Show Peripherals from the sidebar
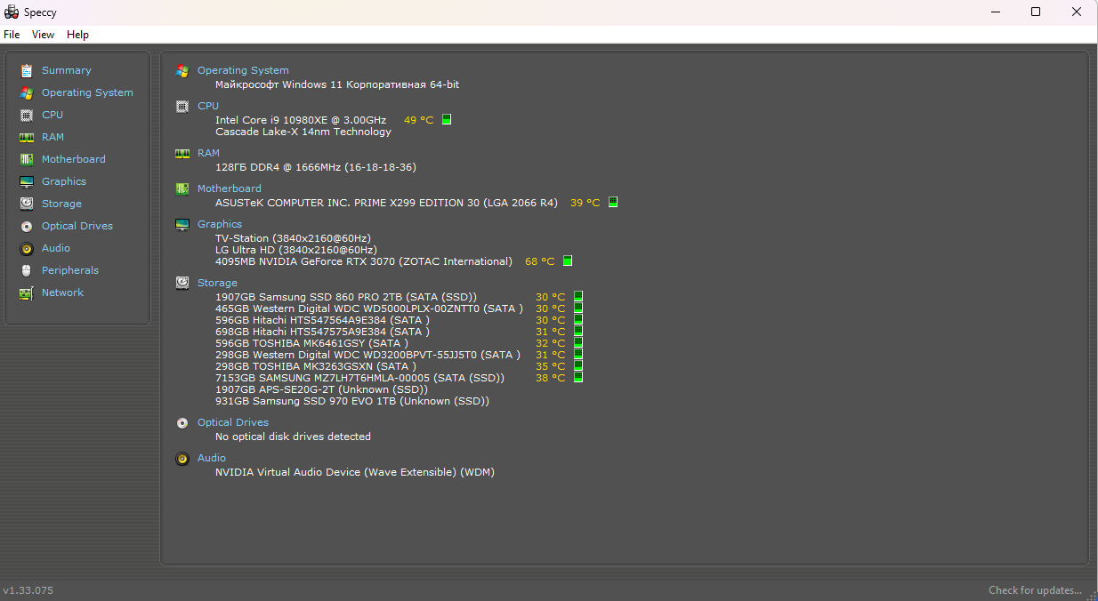 click(x=70, y=270)
